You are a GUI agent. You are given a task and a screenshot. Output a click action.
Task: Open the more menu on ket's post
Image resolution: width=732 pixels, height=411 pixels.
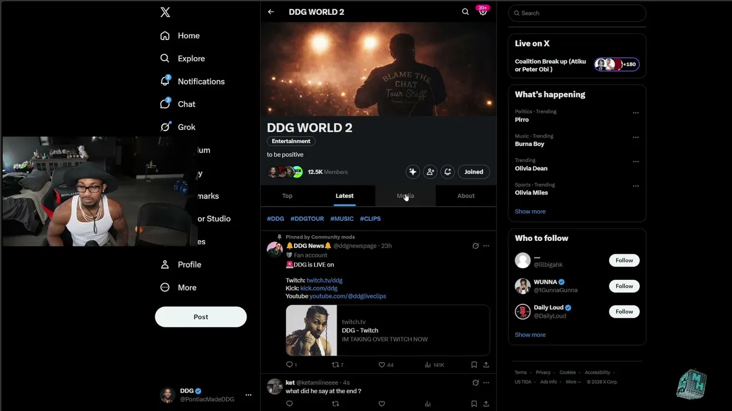[486, 382]
